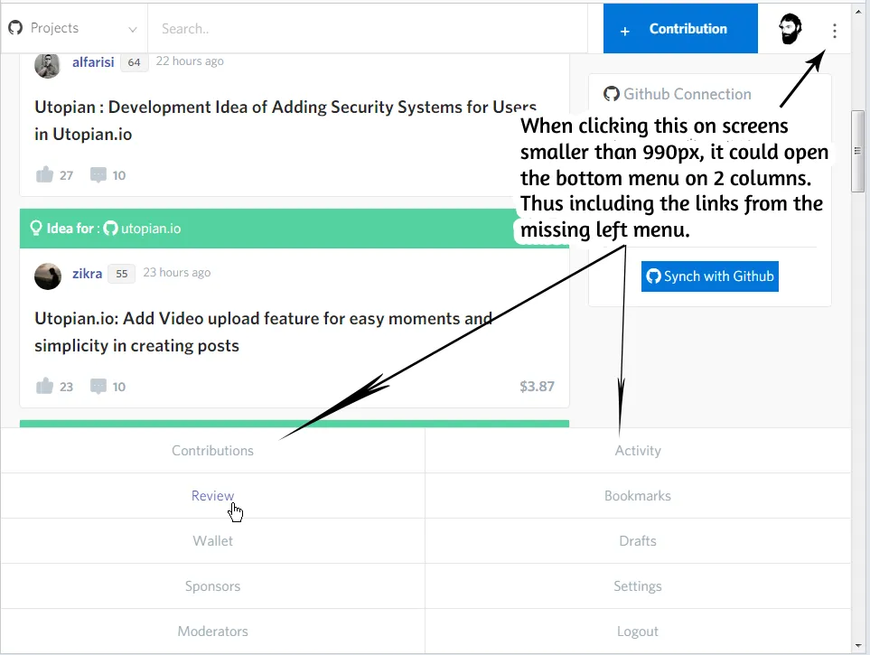Open zikra's avatar picture
The width and height of the screenshot is (870, 655).
coord(48,276)
